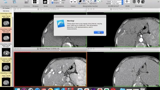Select the scroll through images tool
Image resolution: width=160 pixels, height=90 pixels.
95,1
